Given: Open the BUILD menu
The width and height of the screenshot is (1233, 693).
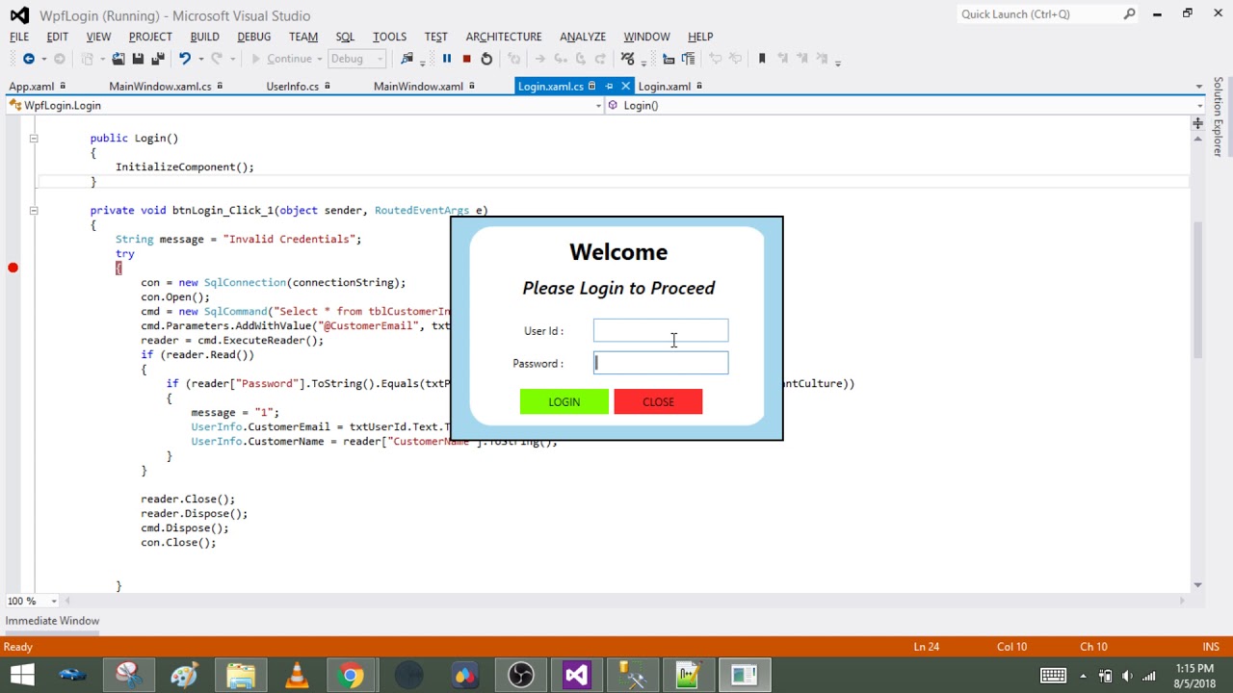Looking at the screenshot, I should (204, 37).
